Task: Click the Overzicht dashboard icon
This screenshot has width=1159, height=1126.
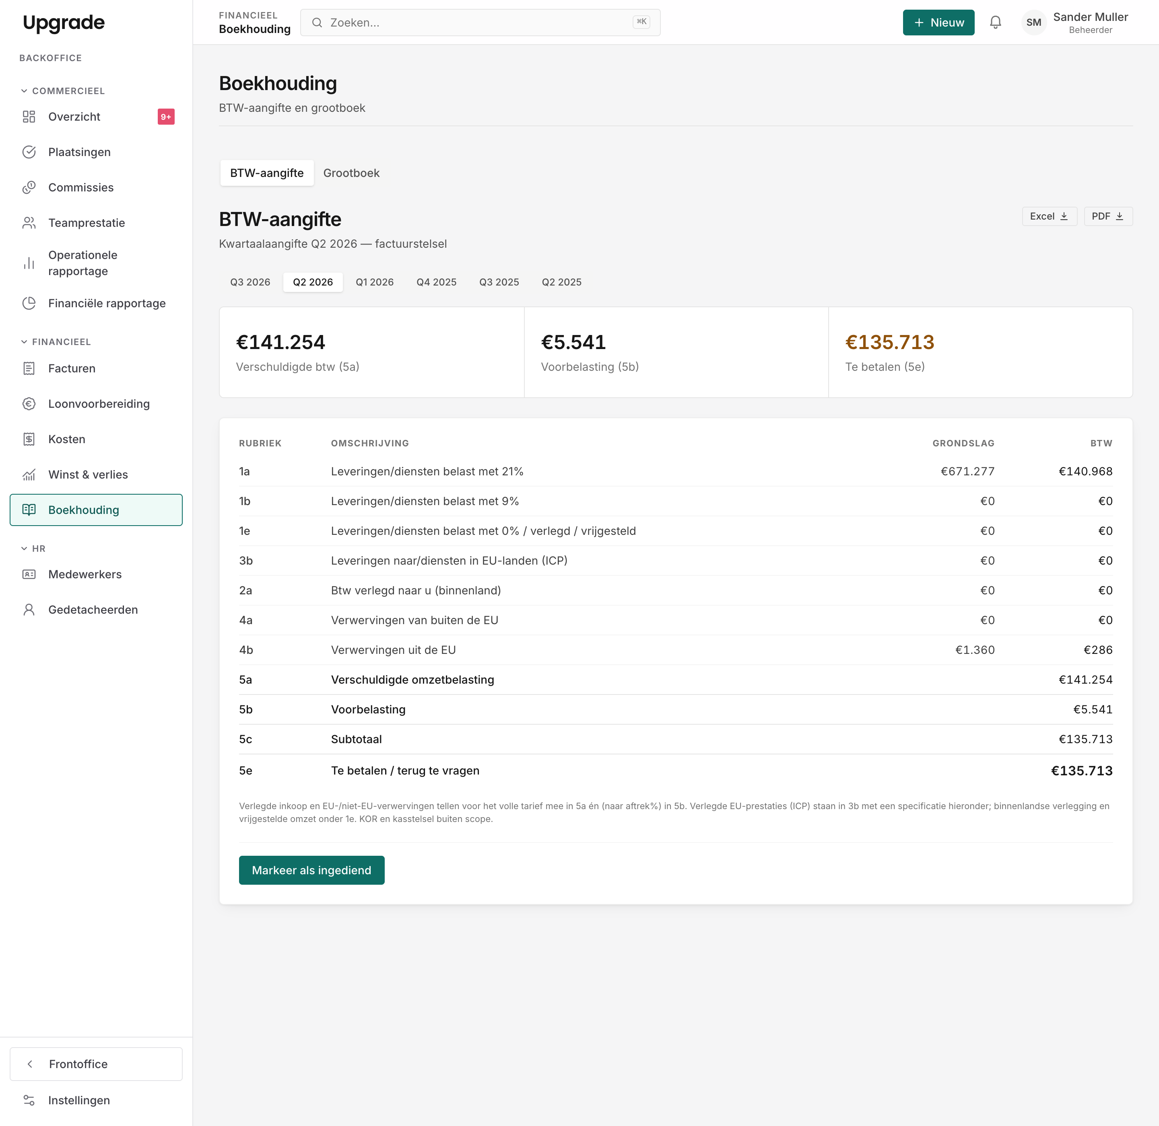Action: [29, 117]
